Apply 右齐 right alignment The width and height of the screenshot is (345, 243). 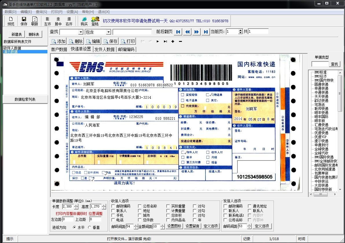69,21
